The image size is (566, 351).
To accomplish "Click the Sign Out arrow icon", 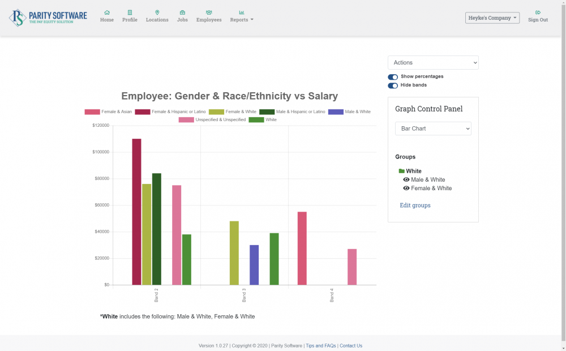I will [538, 12].
